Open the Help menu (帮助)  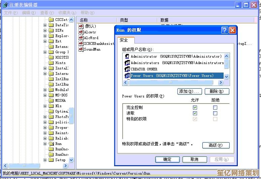tap(87, 13)
